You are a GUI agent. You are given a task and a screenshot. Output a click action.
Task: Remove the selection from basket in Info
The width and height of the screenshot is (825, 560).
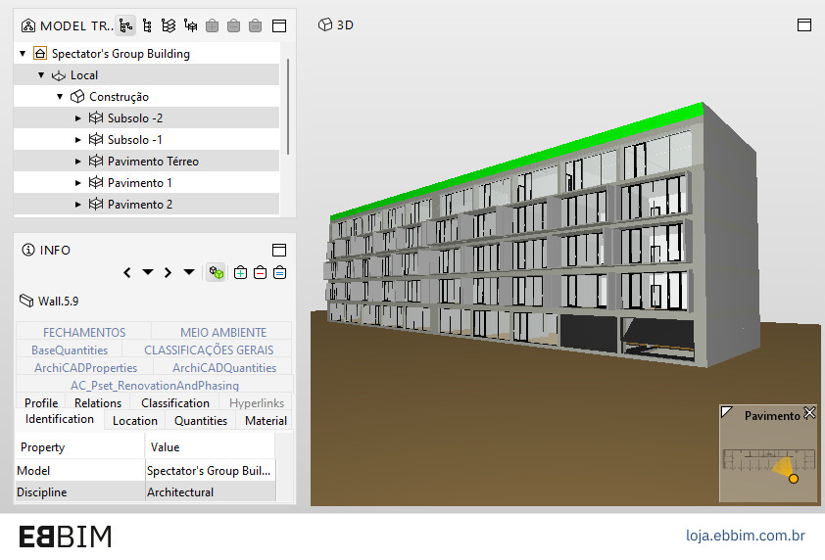[x=260, y=272]
